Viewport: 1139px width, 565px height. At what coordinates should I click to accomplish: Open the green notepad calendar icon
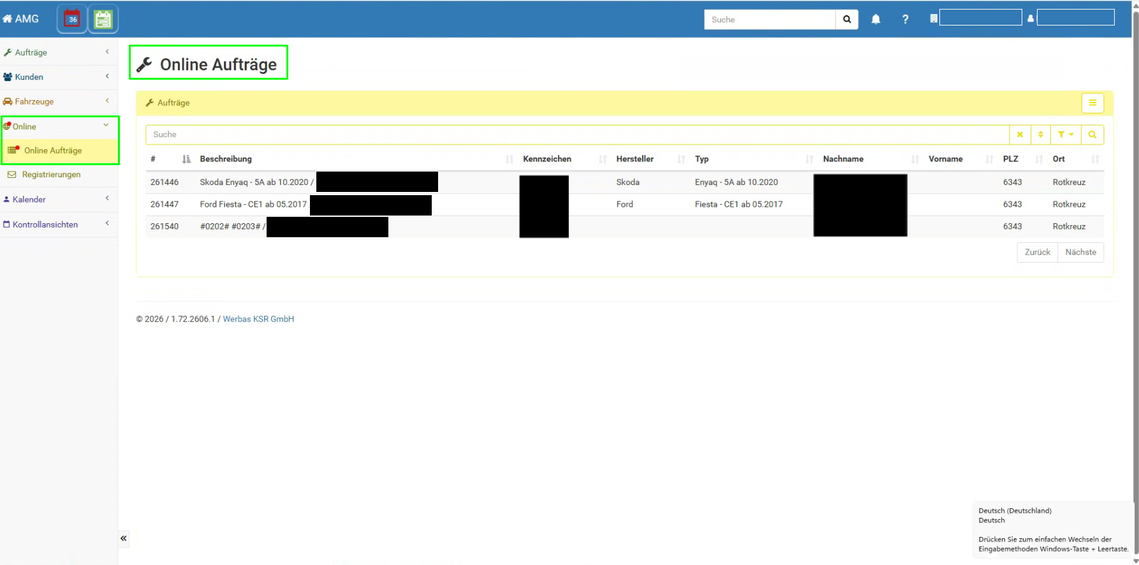click(x=103, y=19)
